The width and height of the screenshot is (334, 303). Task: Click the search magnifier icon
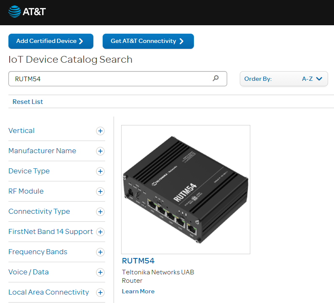[x=216, y=78]
